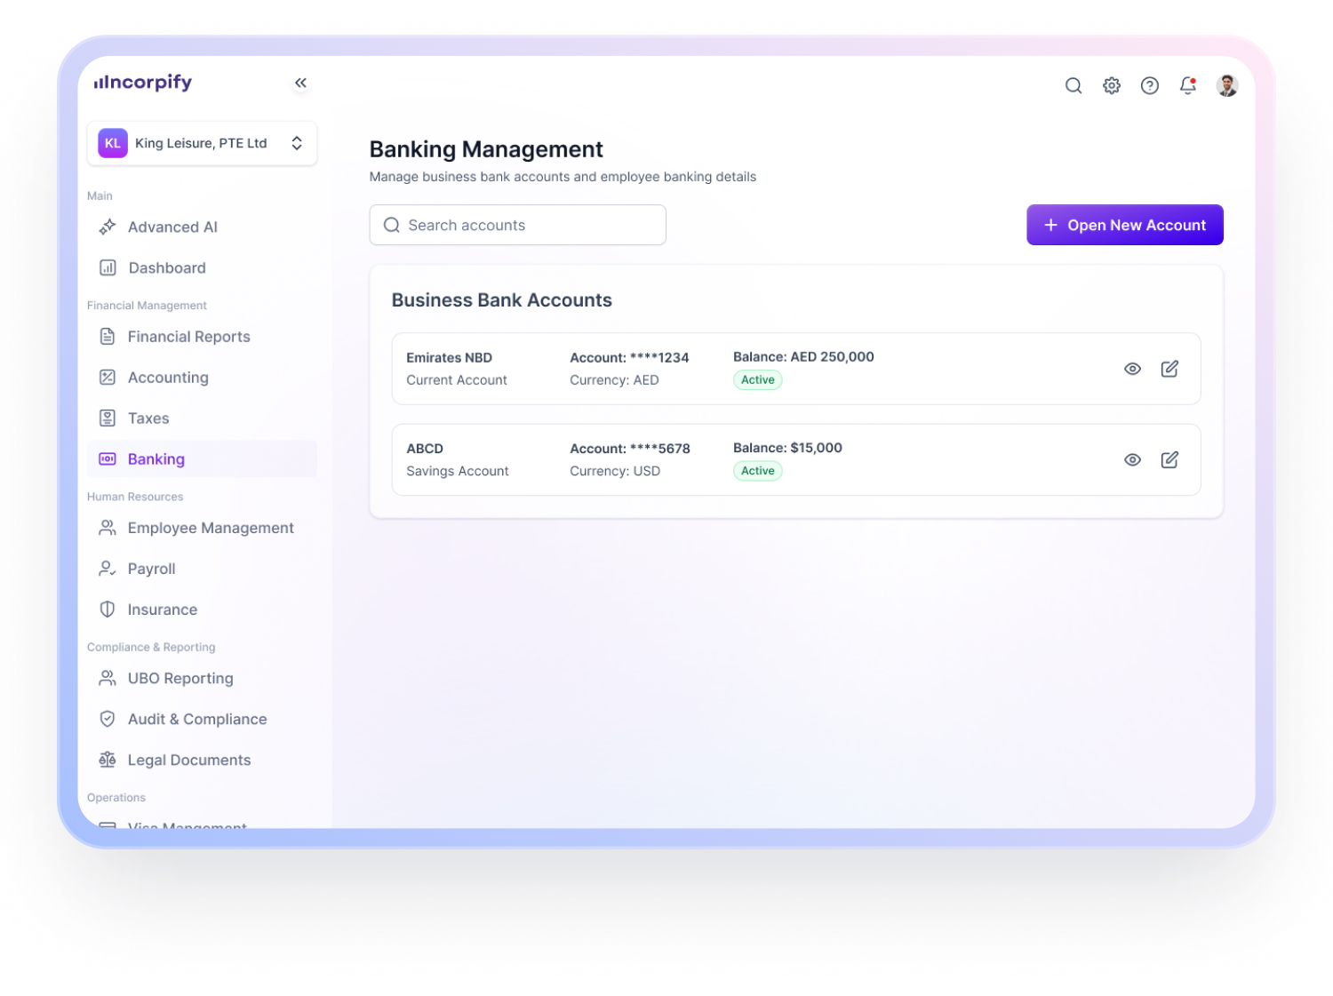
Task: Edit Emirates NBD account
Action: (x=1169, y=369)
